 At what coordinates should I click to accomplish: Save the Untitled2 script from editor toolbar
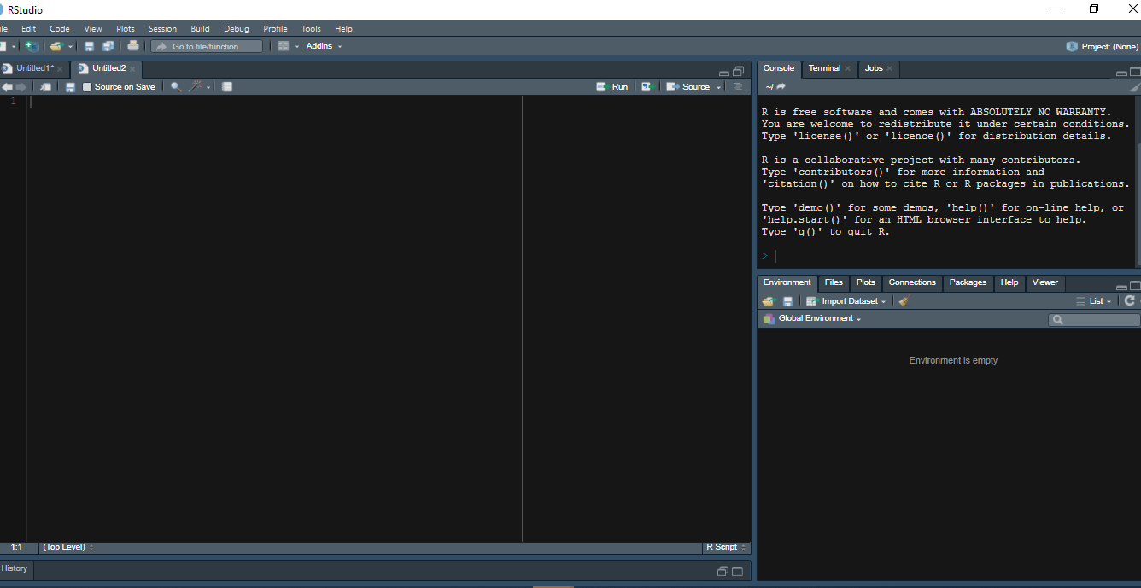point(70,87)
